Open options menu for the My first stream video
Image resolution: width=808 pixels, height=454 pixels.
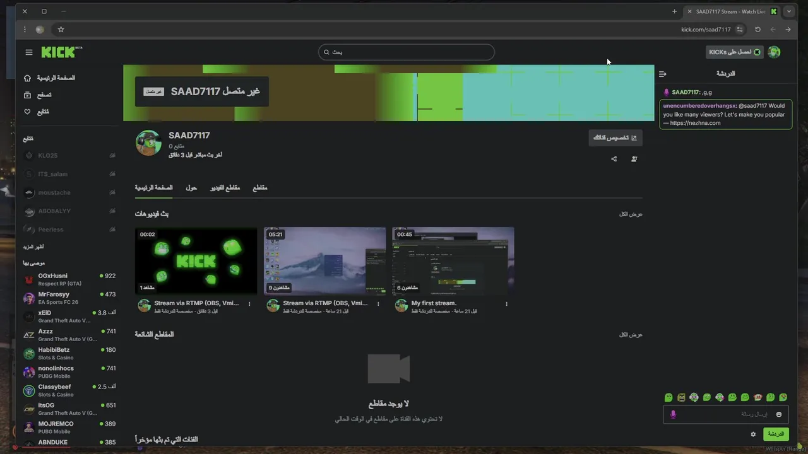(506, 303)
